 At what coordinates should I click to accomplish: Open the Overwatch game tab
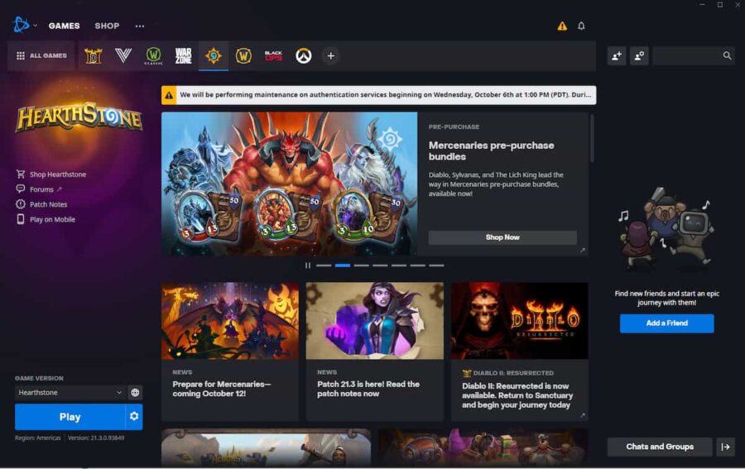[303, 56]
